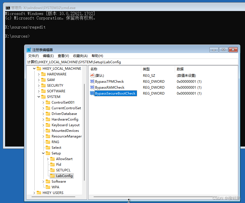Viewport: 245px width, 203px height.
Task: Expand the ControlSet001 key
Action: [x=43, y=102]
